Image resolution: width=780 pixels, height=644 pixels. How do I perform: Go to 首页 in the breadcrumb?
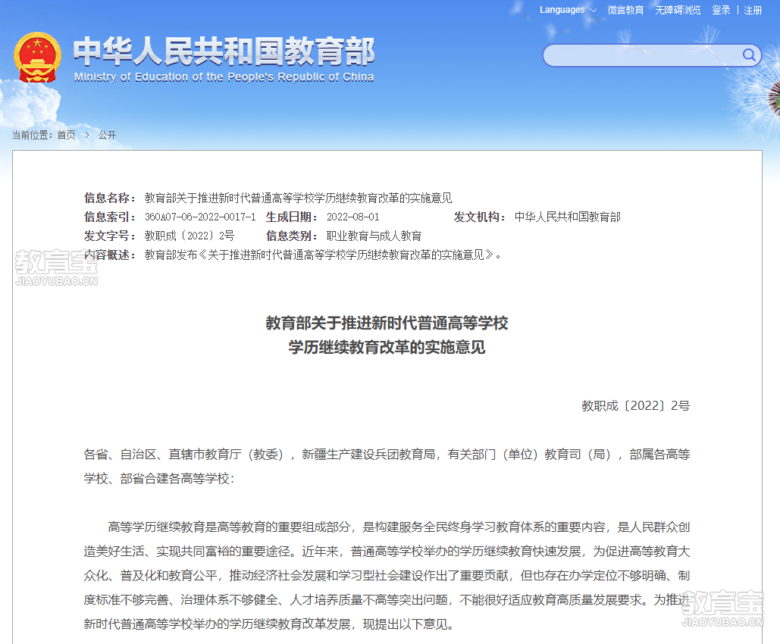pyautogui.click(x=66, y=136)
